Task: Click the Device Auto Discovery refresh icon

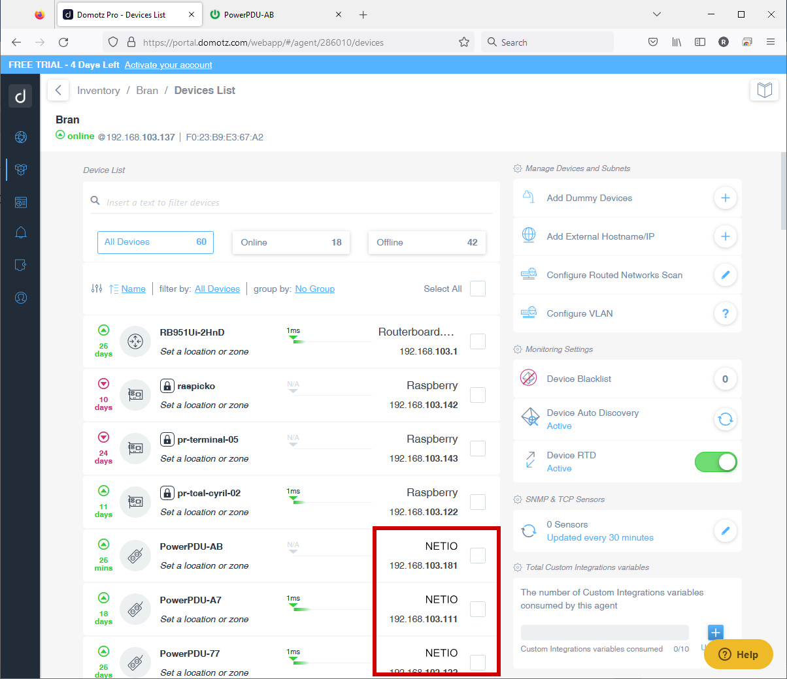Action: tap(725, 419)
